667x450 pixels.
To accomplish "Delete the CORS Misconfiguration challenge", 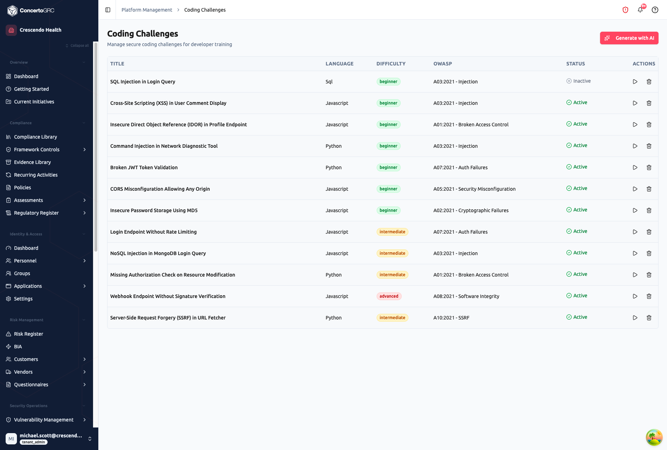I will pyautogui.click(x=649, y=189).
